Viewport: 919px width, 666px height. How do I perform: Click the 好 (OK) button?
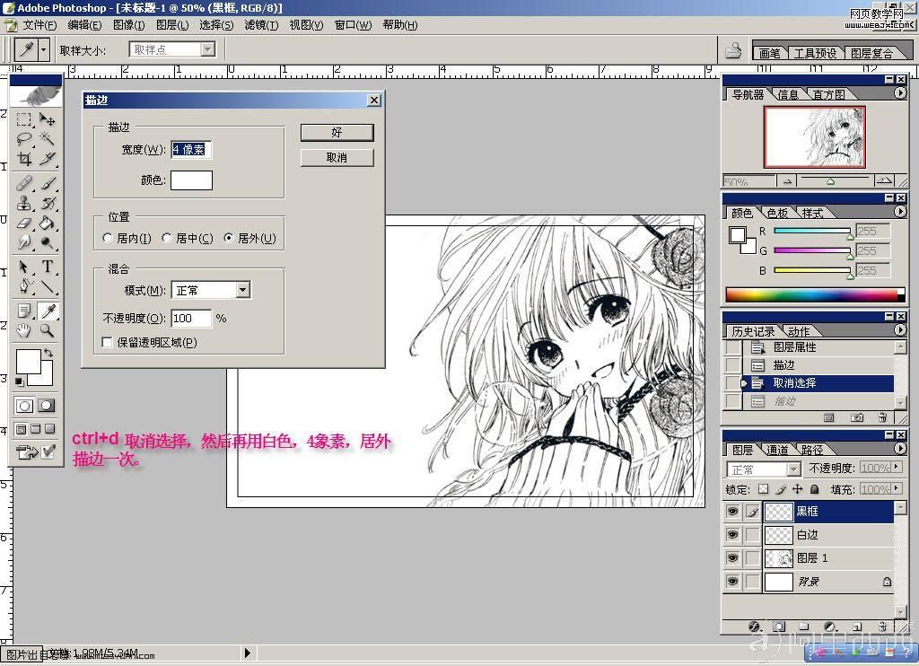pos(337,133)
